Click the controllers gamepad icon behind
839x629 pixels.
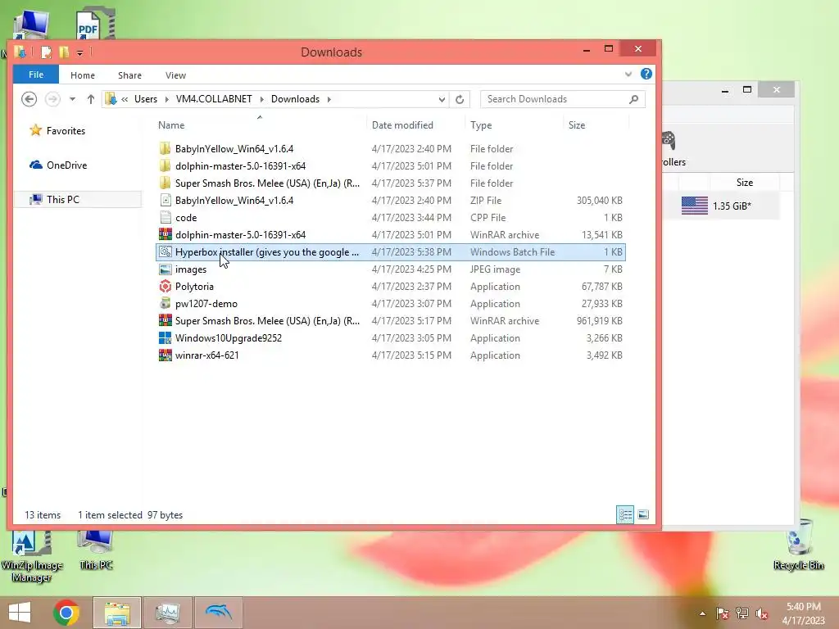(x=668, y=141)
